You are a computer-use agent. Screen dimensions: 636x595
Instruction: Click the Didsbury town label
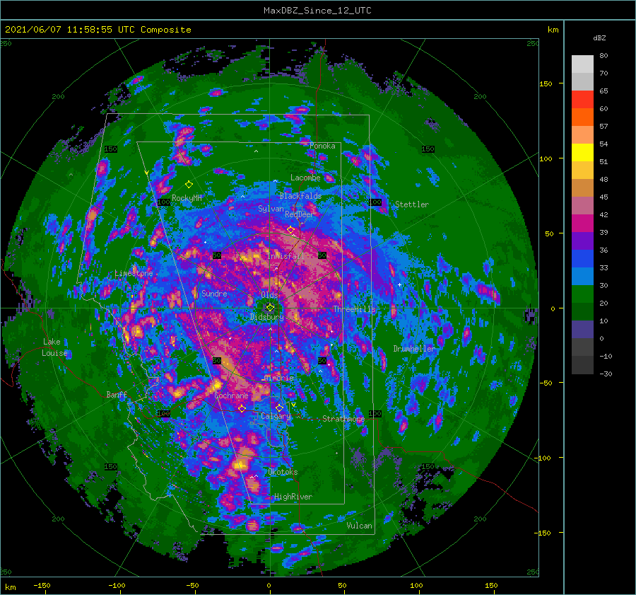point(266,317)
